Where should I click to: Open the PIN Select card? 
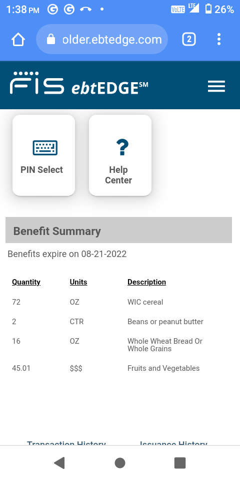click(x=43, y=155)
